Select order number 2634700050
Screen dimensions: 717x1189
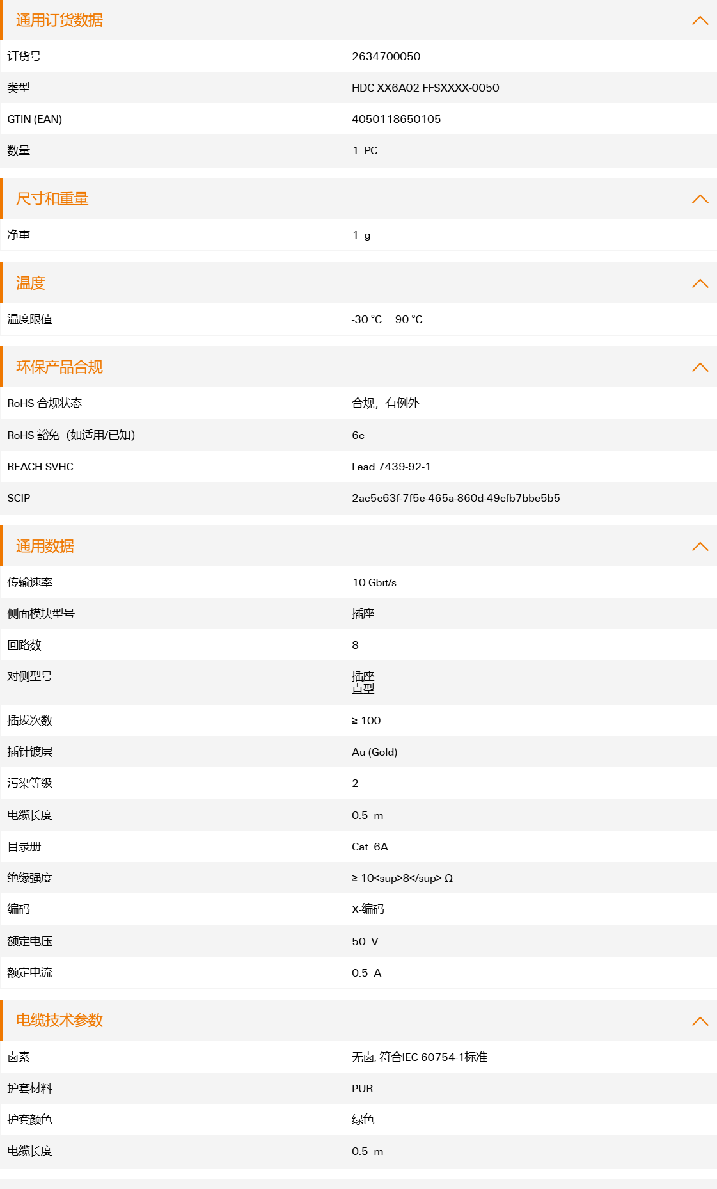[x=386, y=56]
